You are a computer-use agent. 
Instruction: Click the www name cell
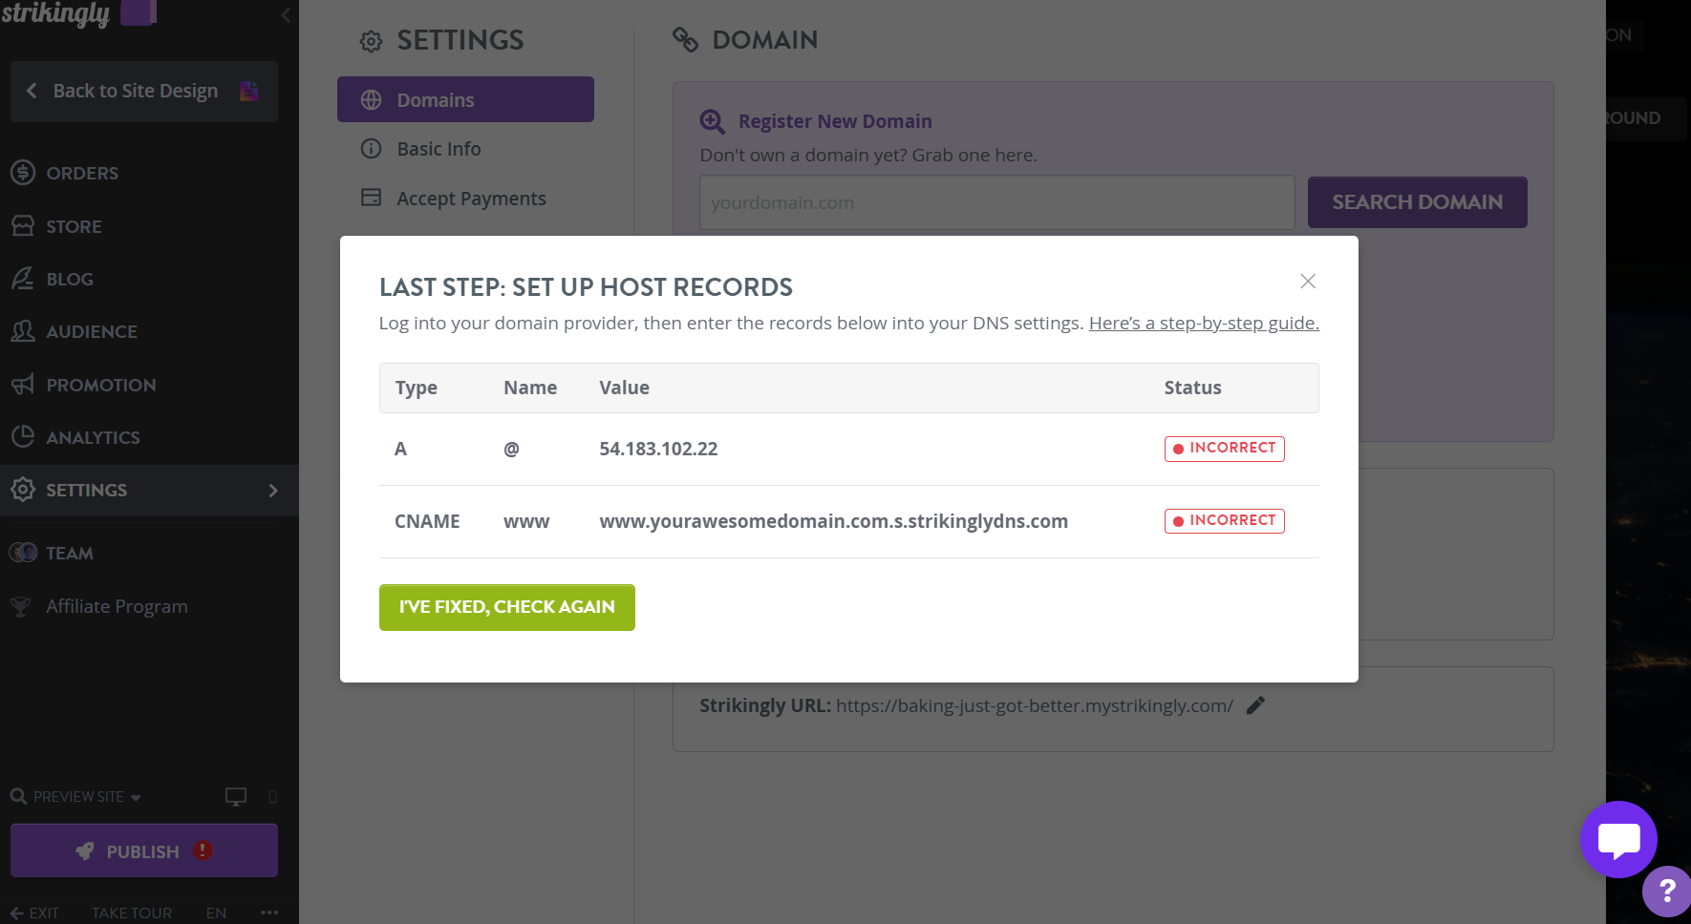point(526,522)
